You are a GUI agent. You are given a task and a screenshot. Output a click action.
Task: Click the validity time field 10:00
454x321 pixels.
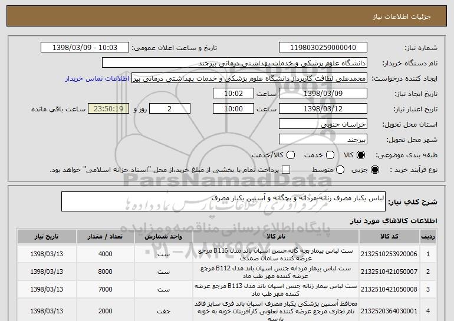pos(233,109)
